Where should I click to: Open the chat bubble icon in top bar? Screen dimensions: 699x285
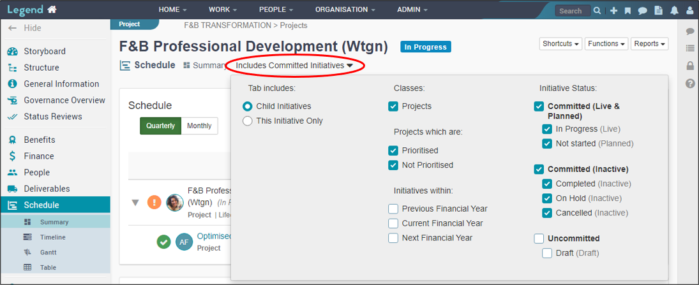(642, 11)
